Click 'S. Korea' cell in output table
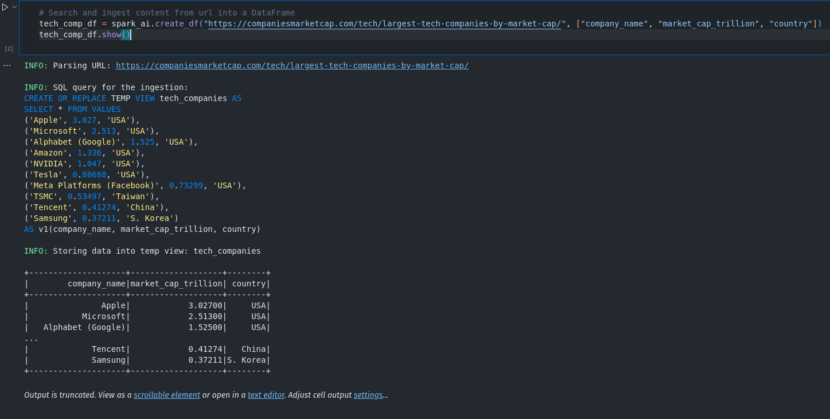 [x=247, y=360]
